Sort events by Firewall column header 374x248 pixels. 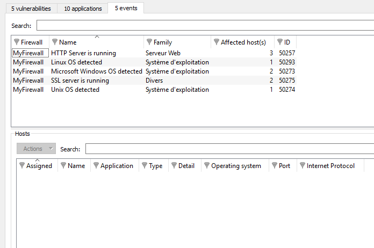30,42
